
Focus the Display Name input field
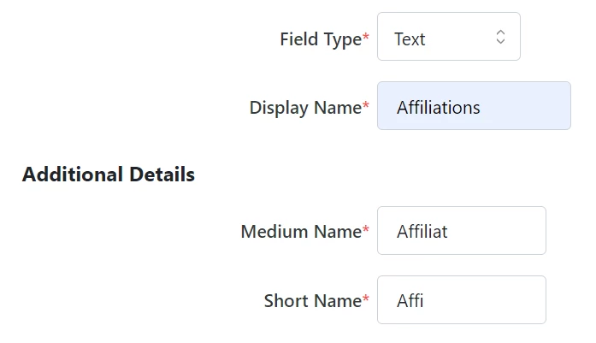pos(473,107)
